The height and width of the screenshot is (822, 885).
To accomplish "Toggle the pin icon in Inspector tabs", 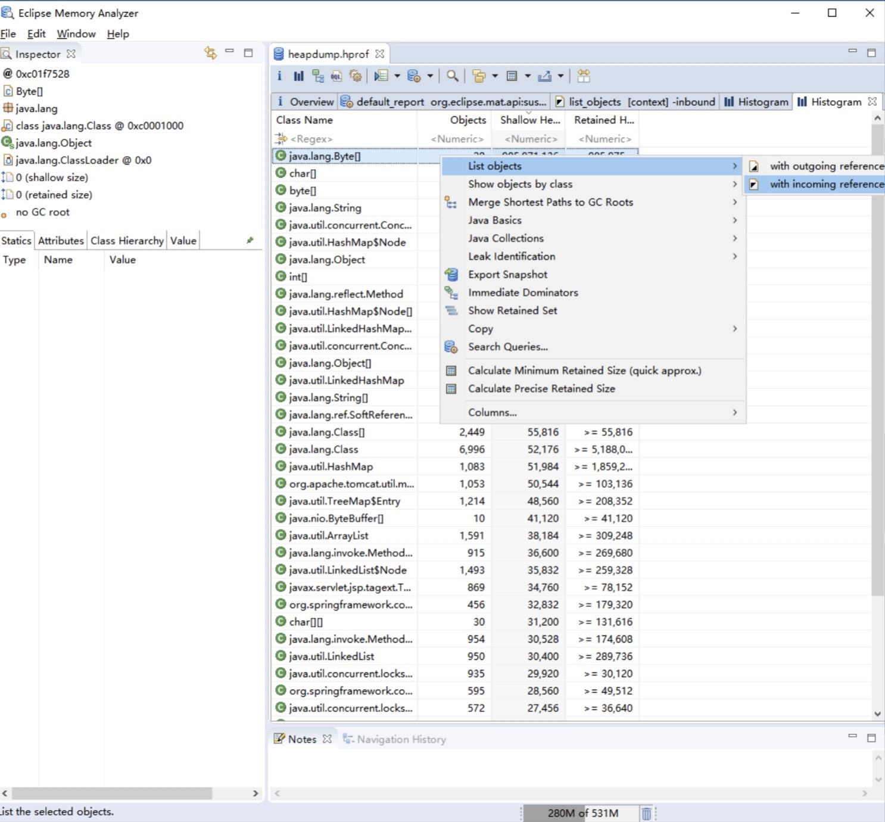I will tap(250, 241).
